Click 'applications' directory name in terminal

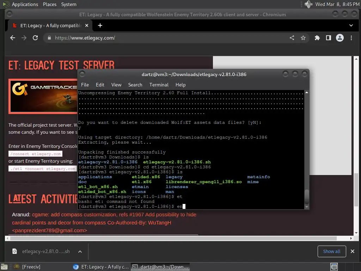click(x=95, y=177)
